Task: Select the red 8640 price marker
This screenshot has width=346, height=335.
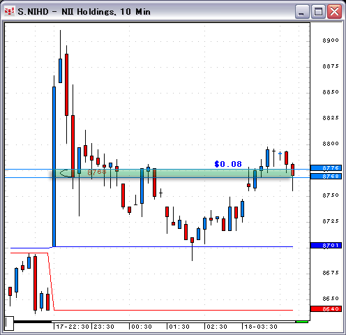Action: pos(326,309)
